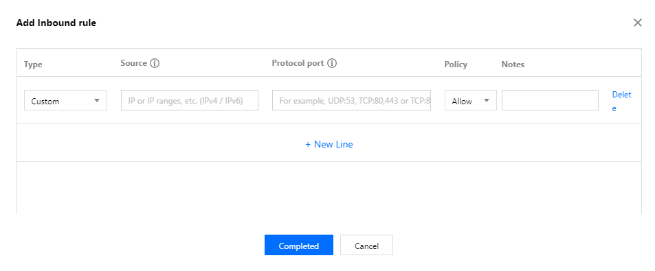This screenshot has height=271, width=655.
Task: Open the Allow policy dropdown
Action: pyautogui.click(x=470, y=100)
